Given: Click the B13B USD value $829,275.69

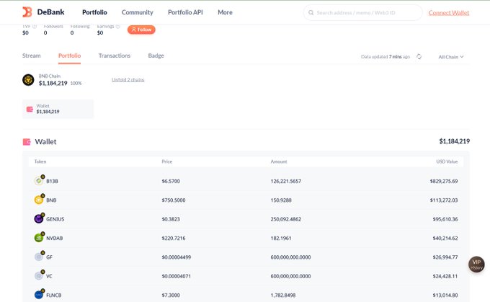Looking at the screenshot, I should [x=444, y=181].
